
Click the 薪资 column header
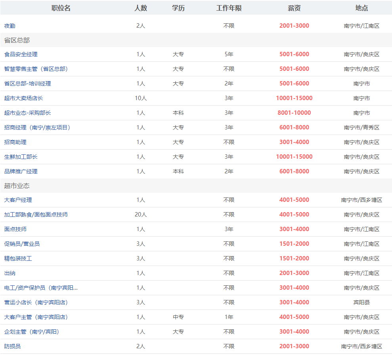[x=294, y=8]
